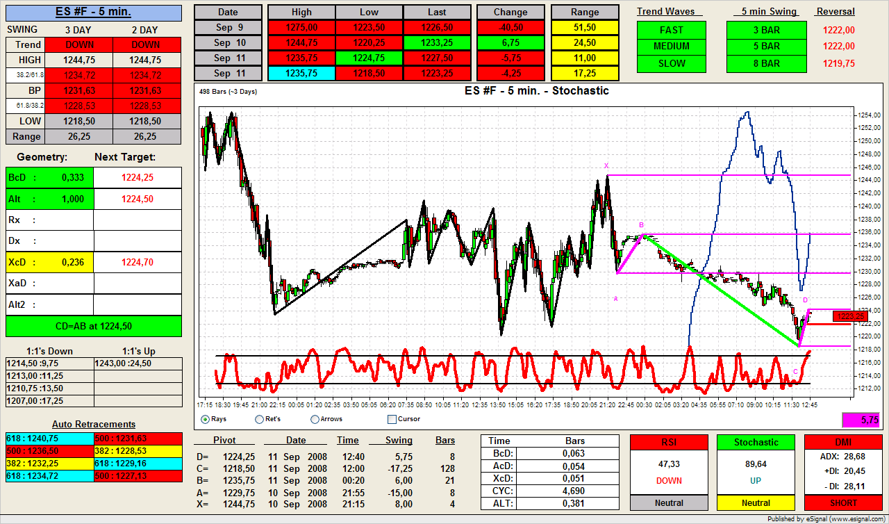Select the Rays radio button
Screen dimensions: 889x524
click(x=206, y=419)
